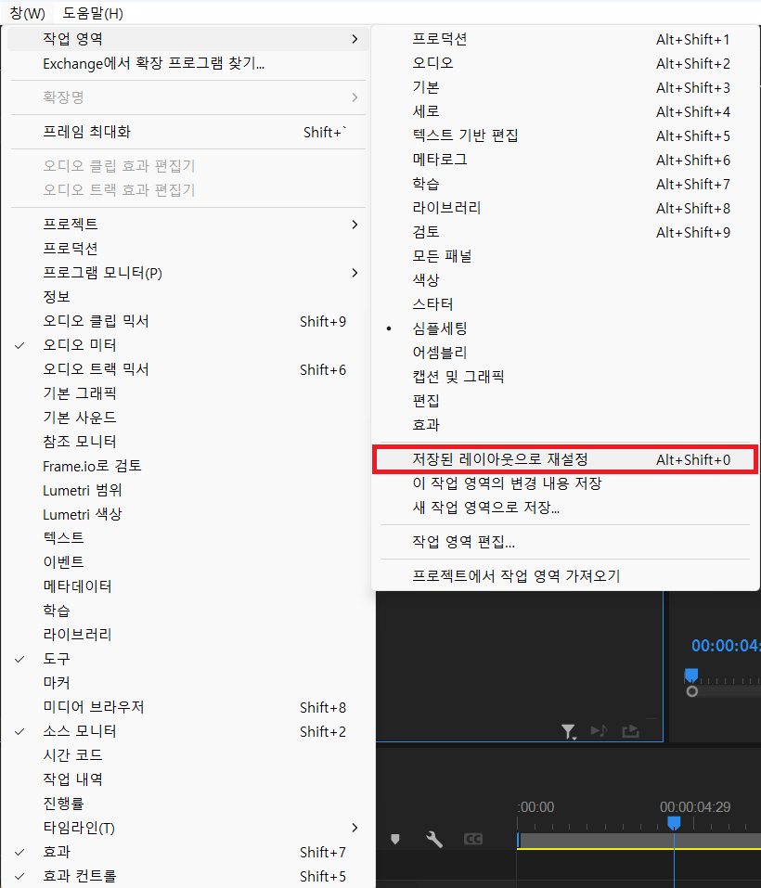Click the timeline zoom scrollbar handle

692,690
